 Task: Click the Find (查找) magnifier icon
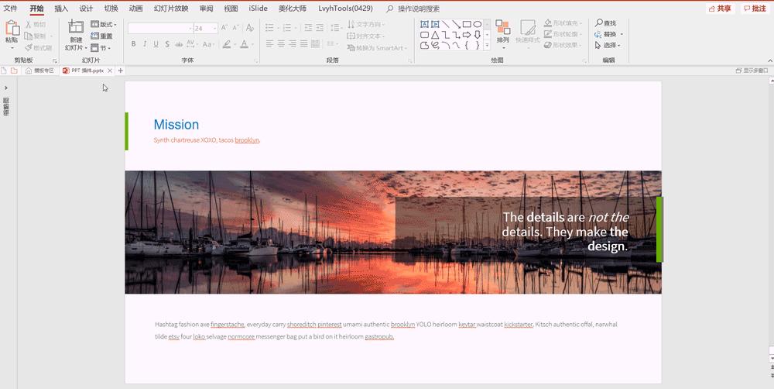(599, 23)
